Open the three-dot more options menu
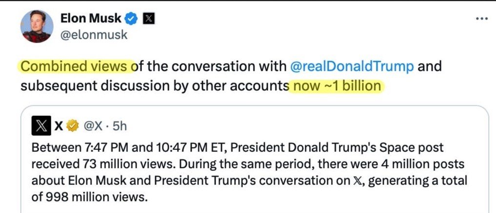This screenshot has width=496, height=213. pos(482,18)
